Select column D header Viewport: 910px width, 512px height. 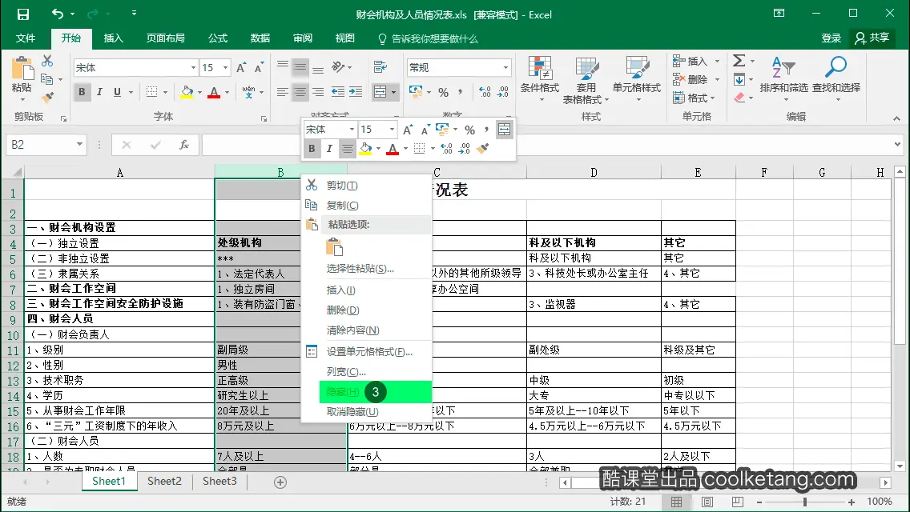coord(594,172)
